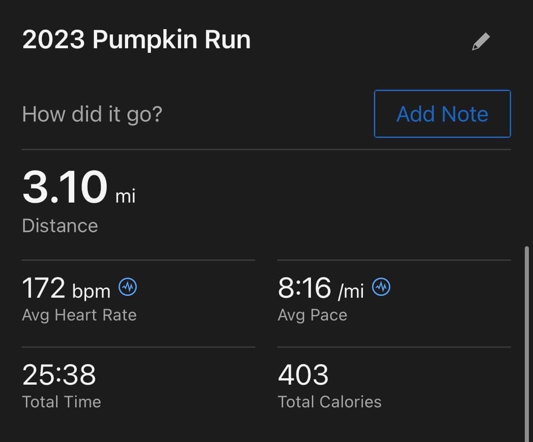
Task: Tap the "How did it go?" prompt
Action: tap(92, 114)
